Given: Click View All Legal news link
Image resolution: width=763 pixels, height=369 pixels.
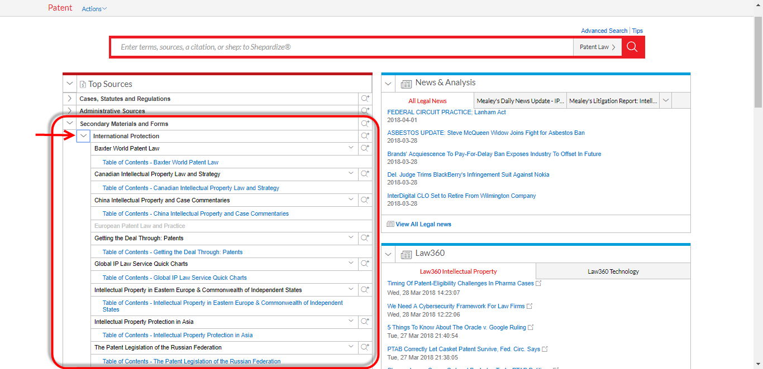Looking at the screenshot, I should [423, 224].
